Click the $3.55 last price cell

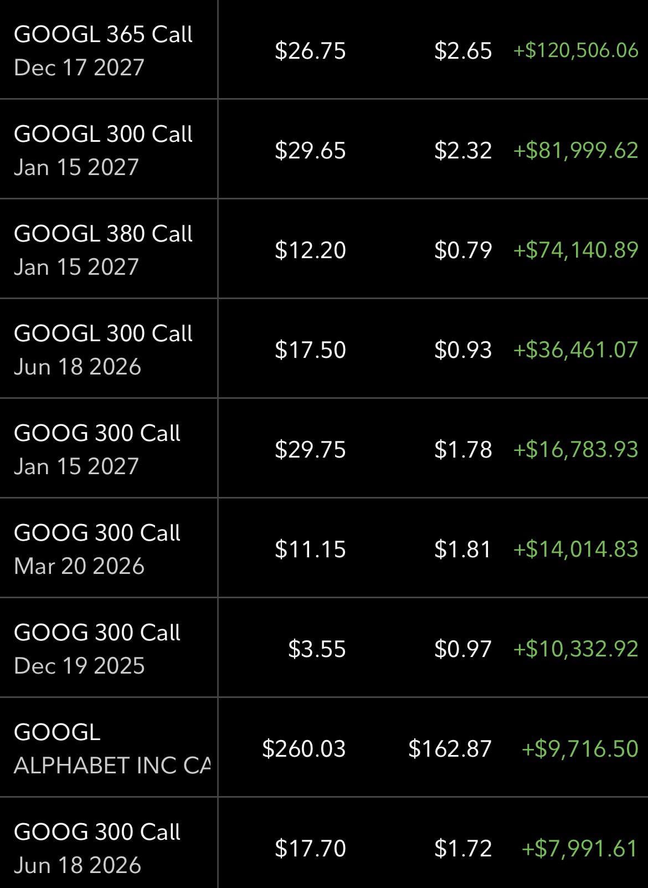[x=317, y=649]
